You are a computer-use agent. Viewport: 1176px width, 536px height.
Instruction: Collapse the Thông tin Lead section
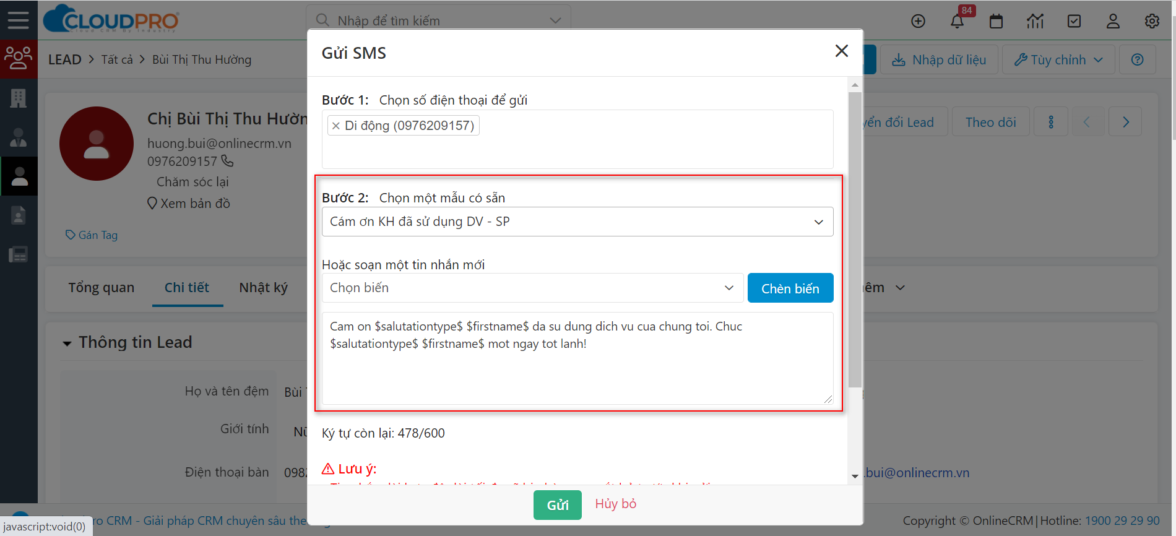pos(67,343)
